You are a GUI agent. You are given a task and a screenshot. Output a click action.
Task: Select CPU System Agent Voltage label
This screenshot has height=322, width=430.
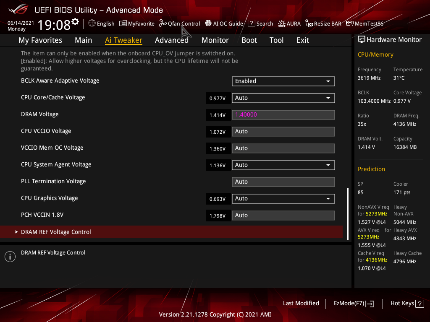click(x=56, y=164)
